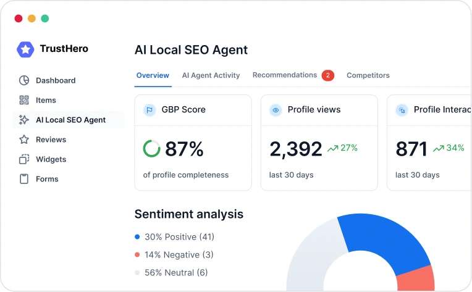Click the Dashboard pie chart icon

pyautogui.click(x=24, y=80)
